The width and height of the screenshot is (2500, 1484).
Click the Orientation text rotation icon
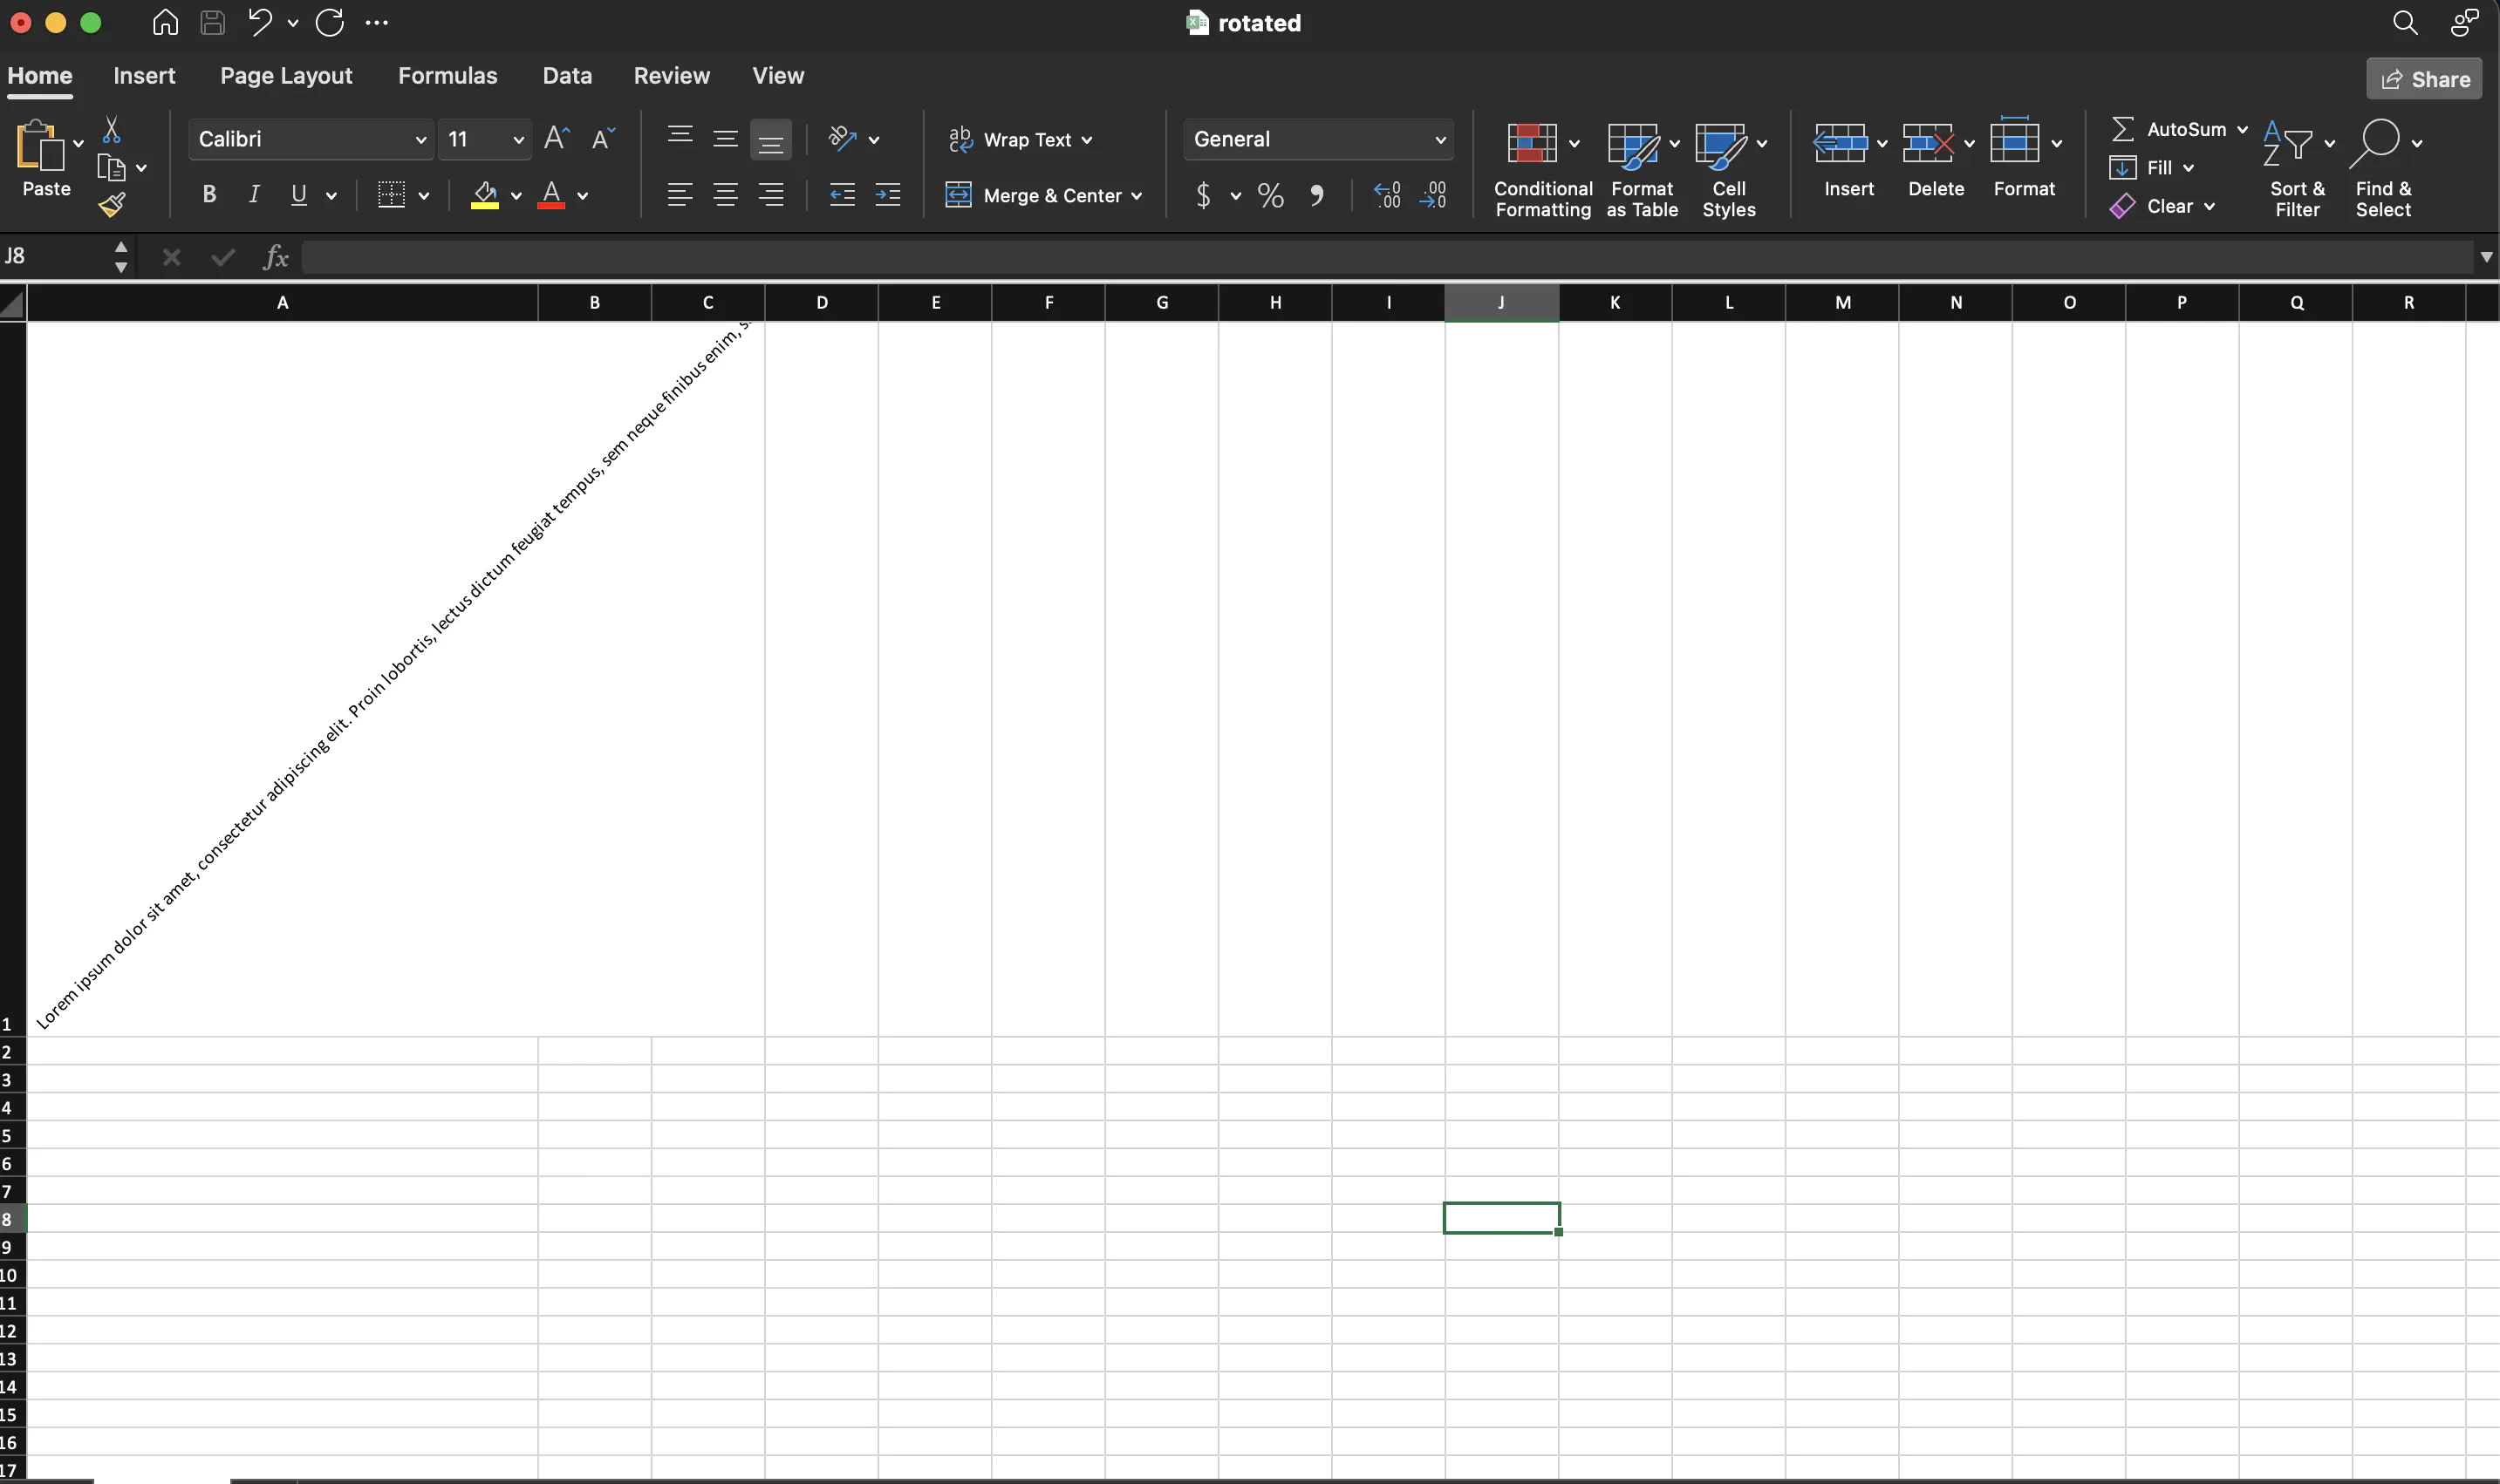pyautogui.click(x=843, y=139)
